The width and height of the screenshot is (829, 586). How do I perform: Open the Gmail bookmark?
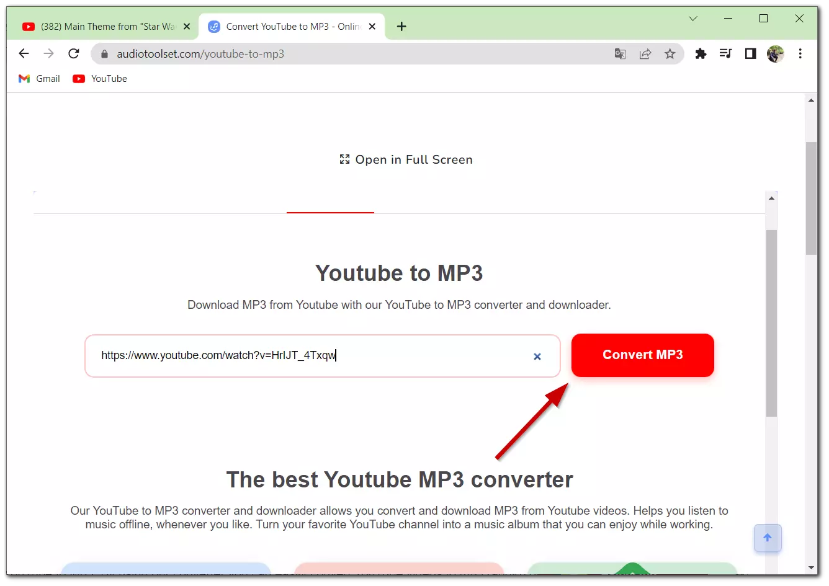point(40,79)
